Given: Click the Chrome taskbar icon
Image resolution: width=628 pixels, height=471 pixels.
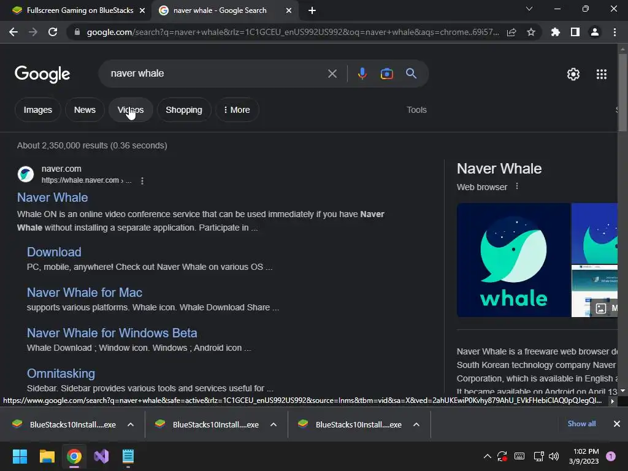Looking at the screenshot, I should 74,456.
